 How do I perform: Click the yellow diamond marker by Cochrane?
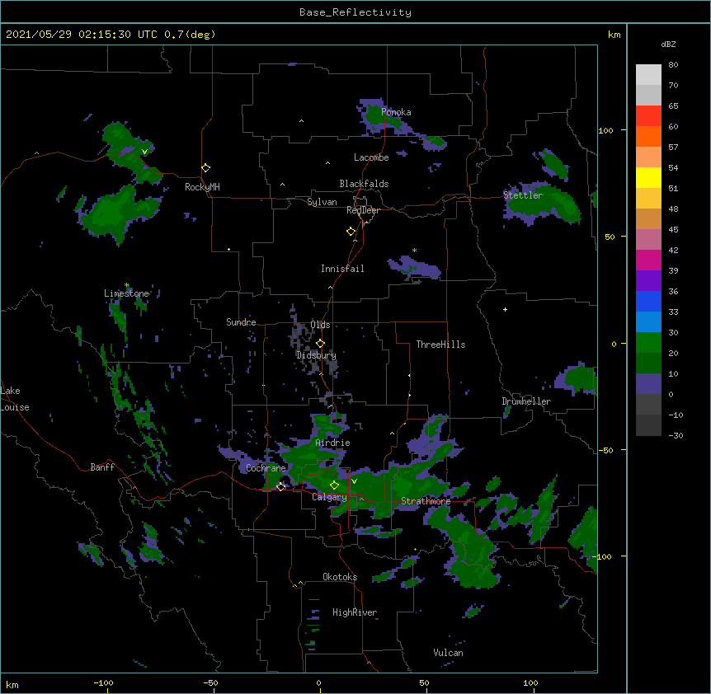click(280, 486)
